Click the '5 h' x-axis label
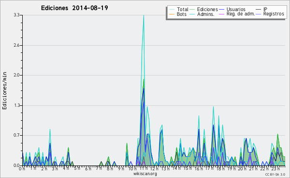This screenshot has height=178, width=290. click(x=77, y=168)
